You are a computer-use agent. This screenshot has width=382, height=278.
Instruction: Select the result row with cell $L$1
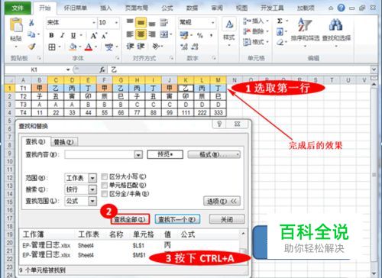pyautogui.click(x=130, y=246)
